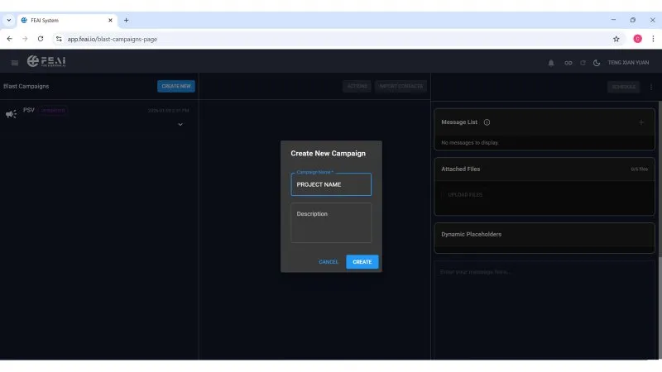
Task: Click the Attached Files heading
Action: (x=461, y=169)
